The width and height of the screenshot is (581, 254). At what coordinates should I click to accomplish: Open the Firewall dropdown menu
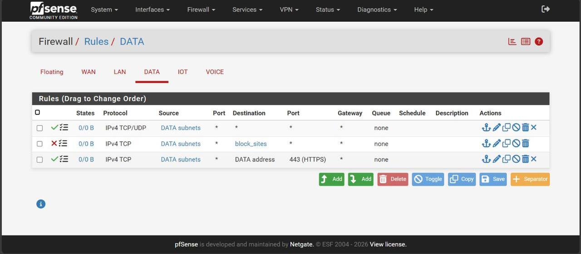pyautogui.click(x=201, y=10)
